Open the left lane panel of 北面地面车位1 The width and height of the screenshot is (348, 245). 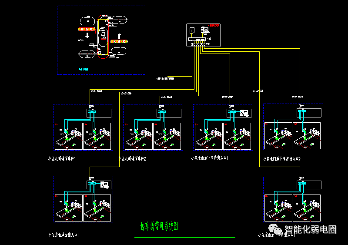(69, 136)
